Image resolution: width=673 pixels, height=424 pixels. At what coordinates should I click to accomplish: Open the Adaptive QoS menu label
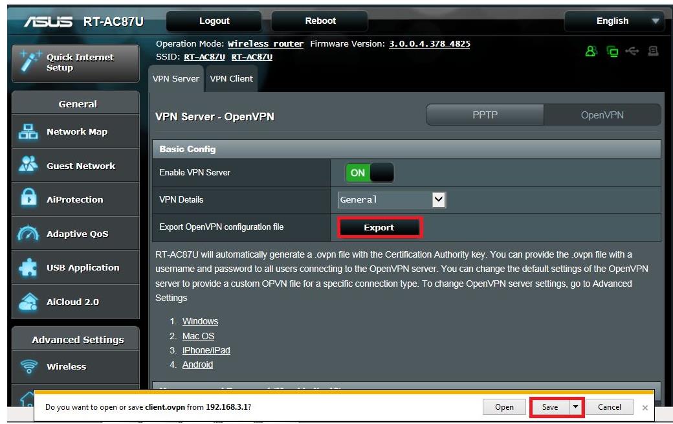[77, 234]
